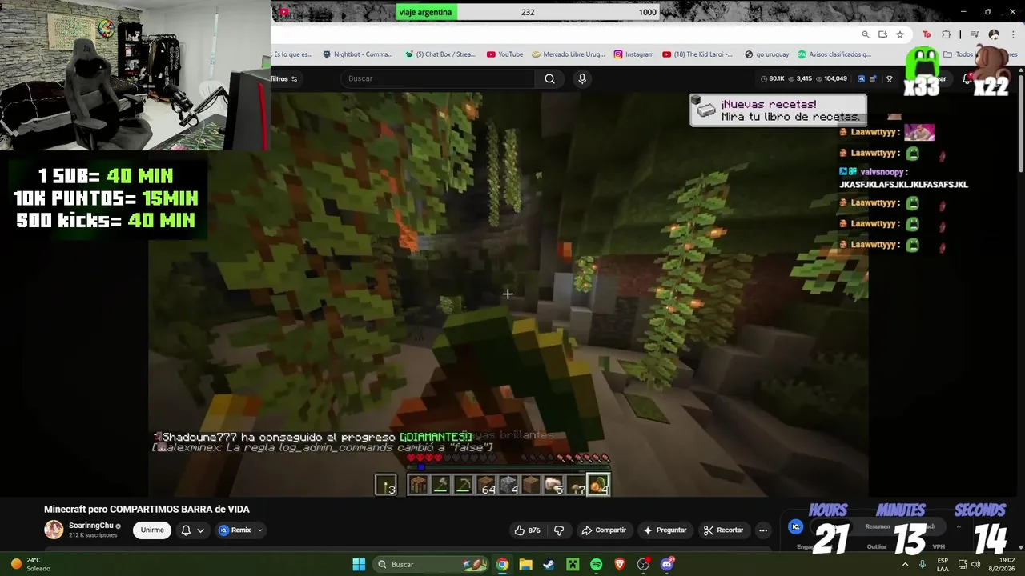Image resolution: width=1025 pixels, height=576 pixels.
Task: Open the Instagram bookmark
Action: [x=634, y=54]
